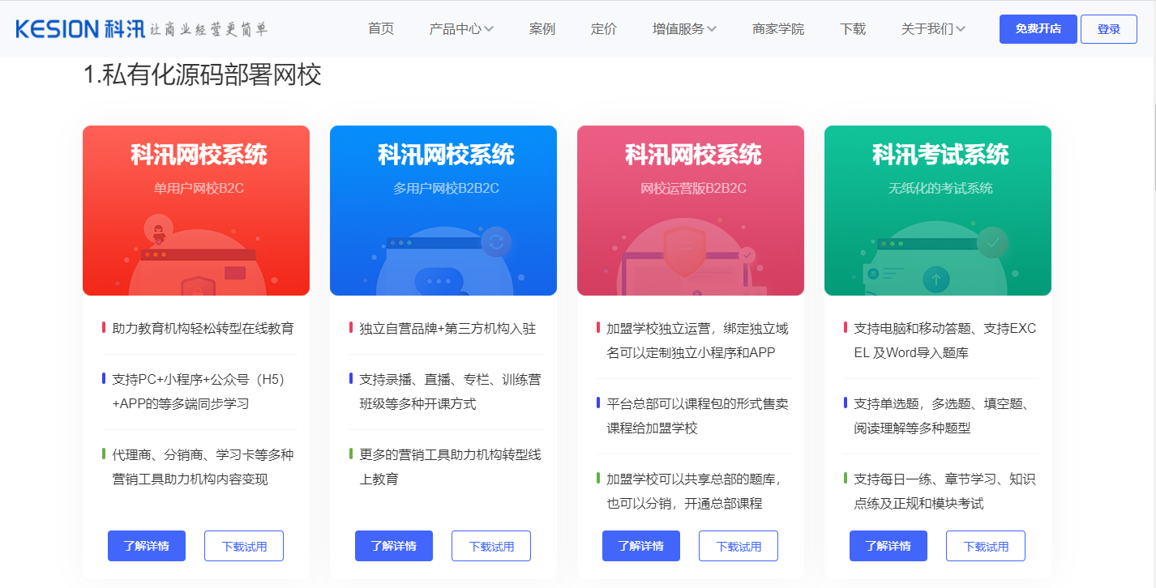The height and width of the screenshot is (588, 1156).
Task: Open the blue 多用户网校B2B2C card banner
Action: pyautogui.click(x=443, y=211)
